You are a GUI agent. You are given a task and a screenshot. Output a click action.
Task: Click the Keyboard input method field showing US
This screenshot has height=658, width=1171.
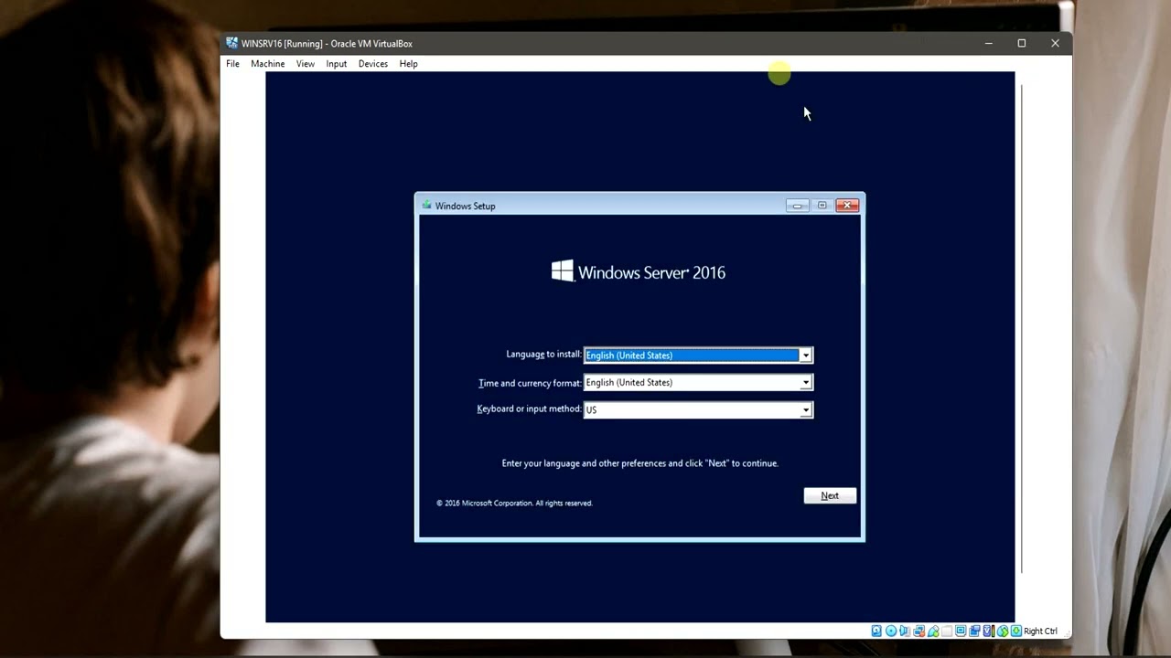point(698,409)
